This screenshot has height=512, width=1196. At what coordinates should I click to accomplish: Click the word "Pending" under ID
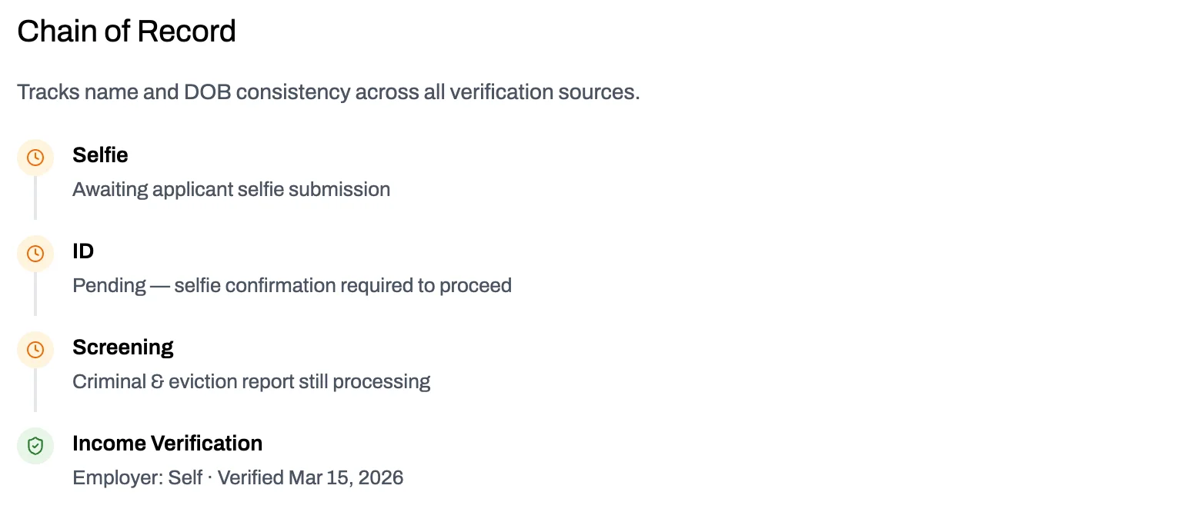click(109, 285)
